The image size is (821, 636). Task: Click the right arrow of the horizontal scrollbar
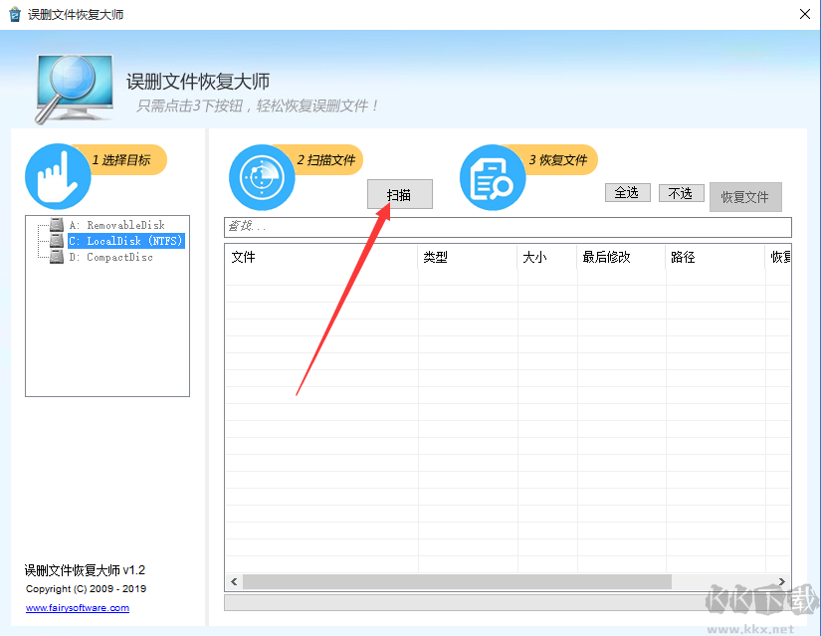coord(783,582)
